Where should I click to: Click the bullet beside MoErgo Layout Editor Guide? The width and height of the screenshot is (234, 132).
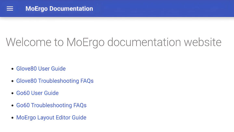click(x=13, y=118)
